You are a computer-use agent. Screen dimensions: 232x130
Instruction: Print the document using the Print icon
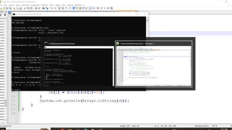pos(21,8)
